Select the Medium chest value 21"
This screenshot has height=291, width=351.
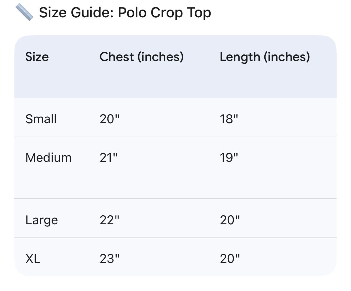pyautogui.click(x=109, y=158)
